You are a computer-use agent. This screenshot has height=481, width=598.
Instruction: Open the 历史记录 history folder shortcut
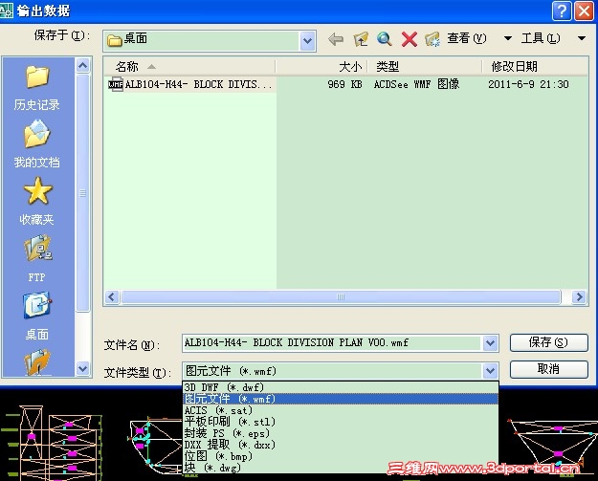(x=37, y=88)
